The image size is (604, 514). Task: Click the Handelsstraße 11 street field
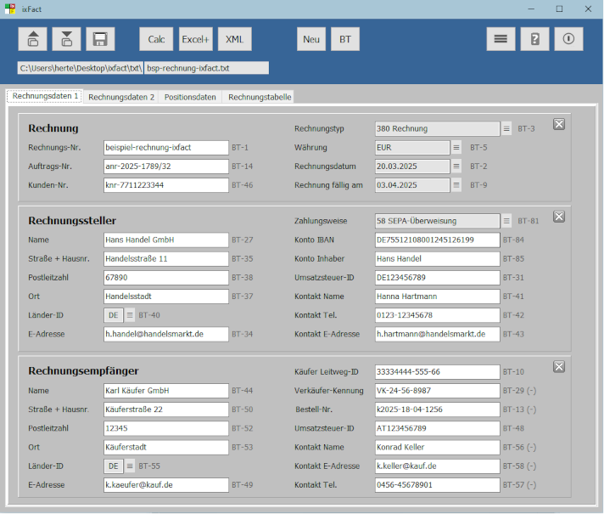(x=166, y=258)
